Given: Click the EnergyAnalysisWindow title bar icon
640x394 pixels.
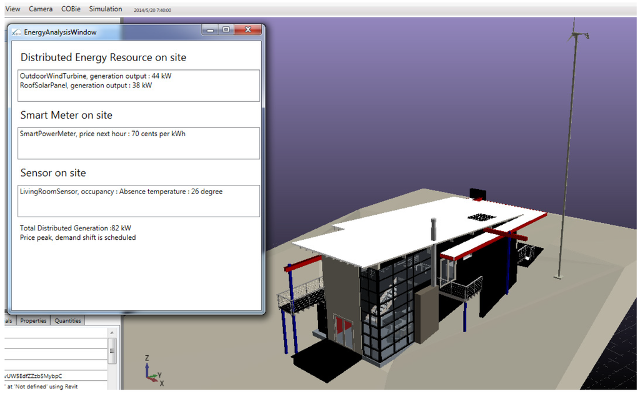Looking at the screenshot, I should [x=16, y=32].
